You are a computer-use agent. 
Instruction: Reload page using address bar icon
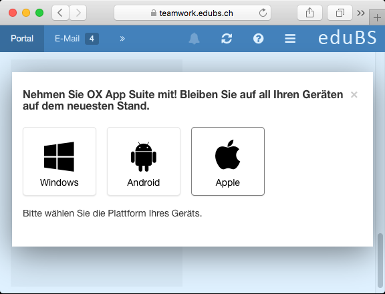263,13
